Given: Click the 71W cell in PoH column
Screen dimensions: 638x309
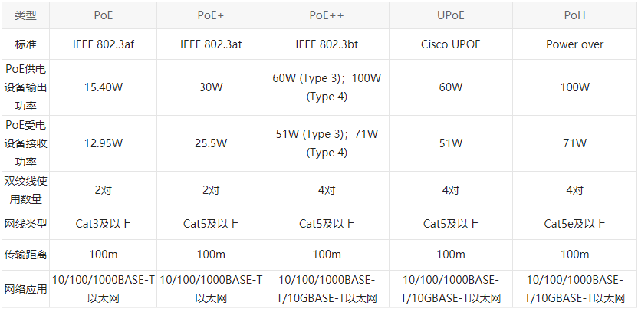Looking at the screenshot, I should pos(574,143).
